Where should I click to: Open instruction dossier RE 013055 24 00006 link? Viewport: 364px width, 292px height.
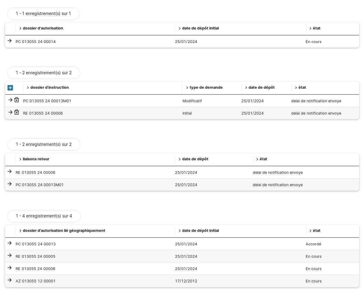coord(43,113)
